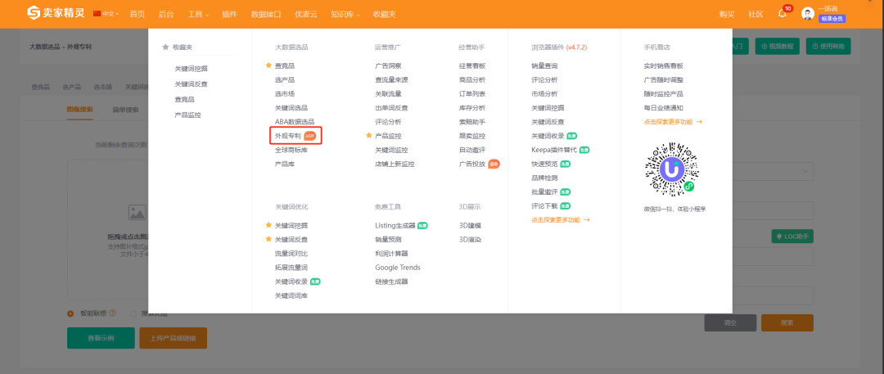The image size is (884, 374).
Task: Click 点击探索更多功能 under 手机看店
Action: click(673, 121)
